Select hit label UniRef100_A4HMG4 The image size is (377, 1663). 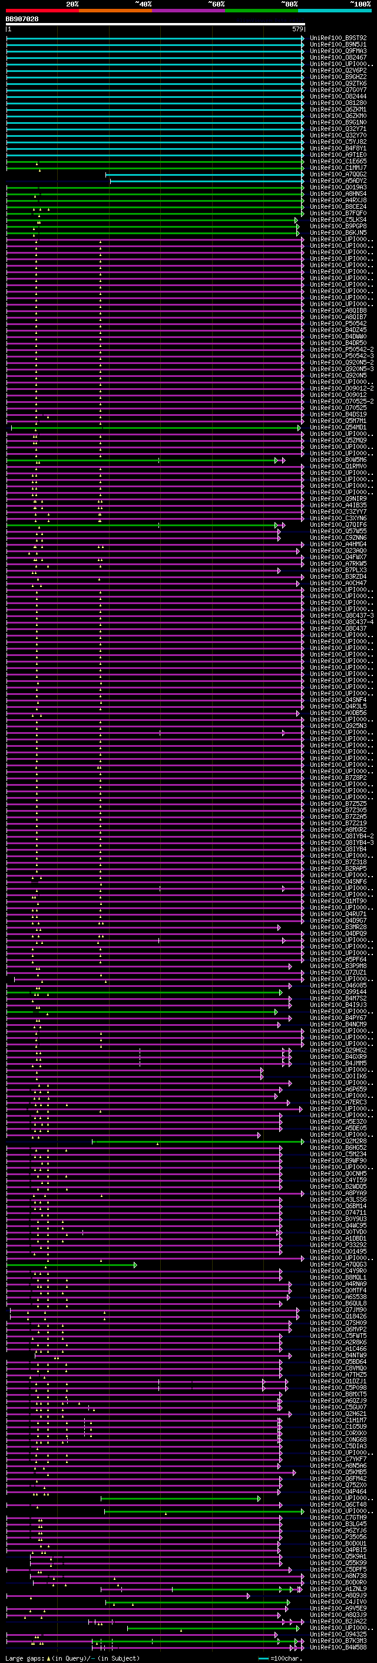[x=338, y=545]
